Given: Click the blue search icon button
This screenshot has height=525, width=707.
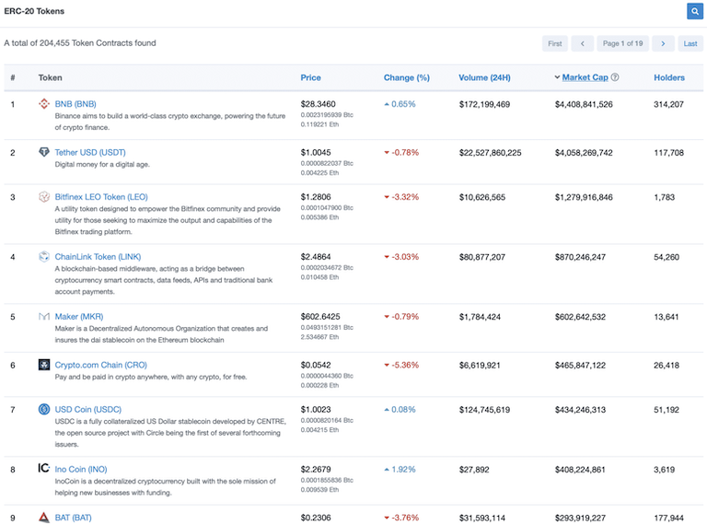Looking at the screenshot, I should coord(695,11).
